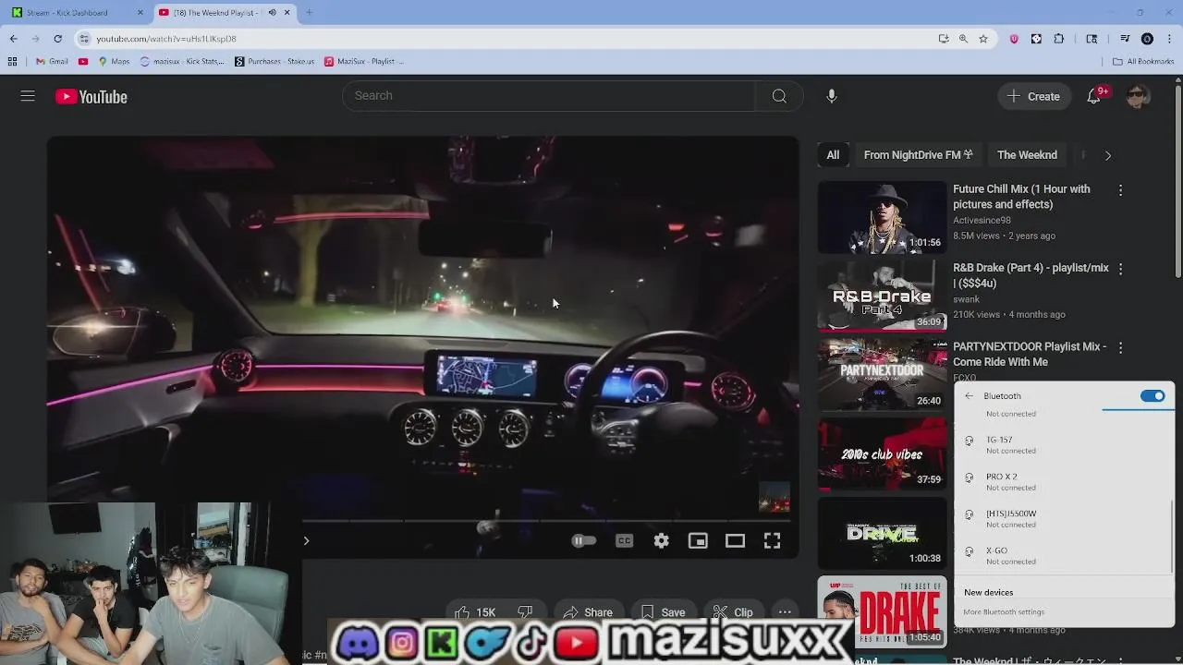Open the more actions ellipsis under video

785,612
